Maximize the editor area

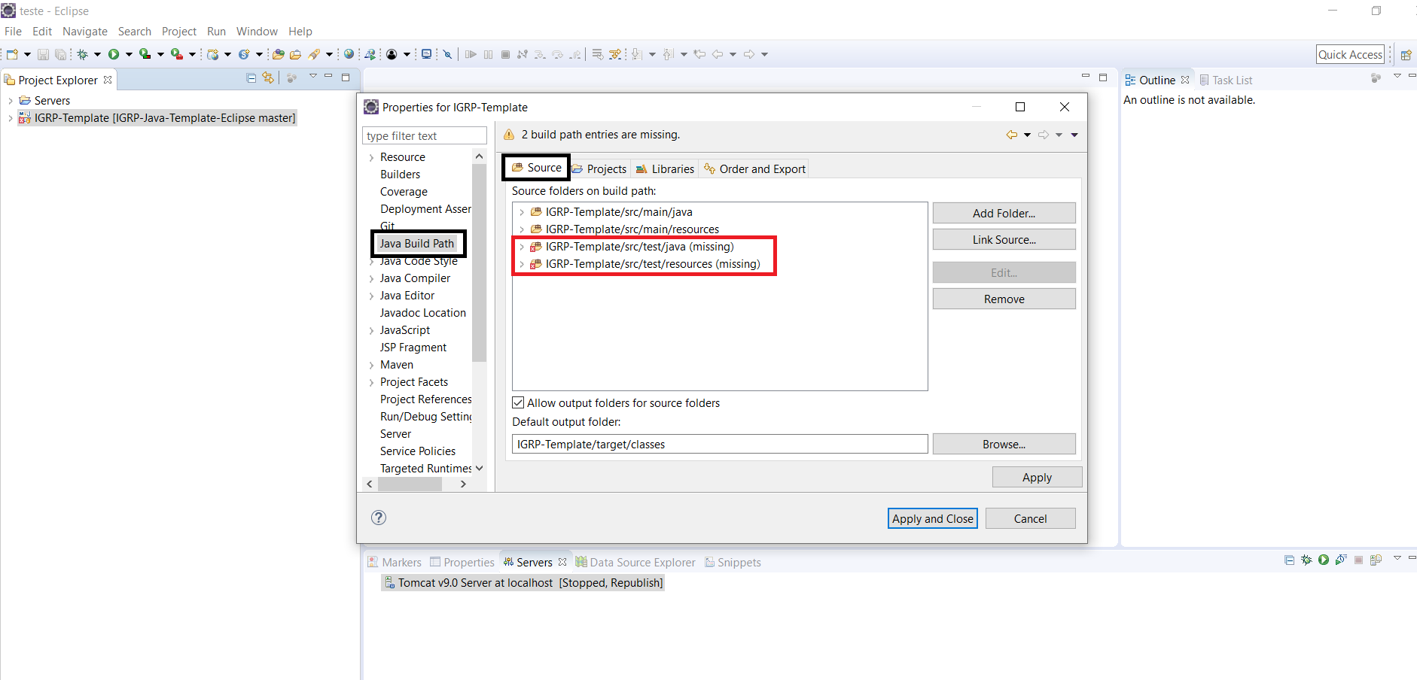click(1103, 77)
